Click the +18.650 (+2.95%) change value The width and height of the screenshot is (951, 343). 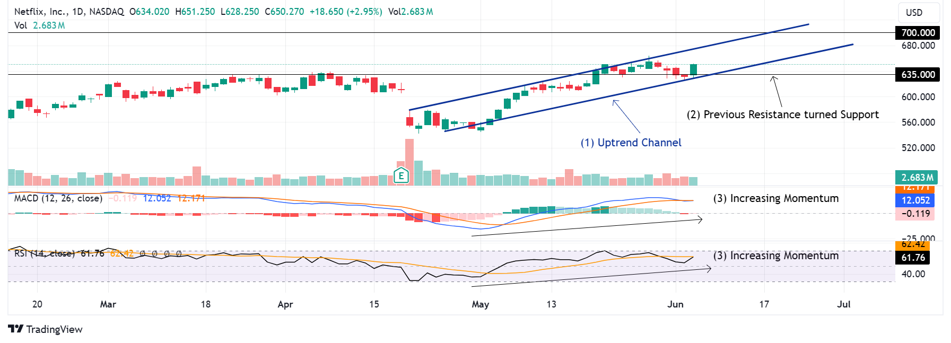[x=346, y=11]
